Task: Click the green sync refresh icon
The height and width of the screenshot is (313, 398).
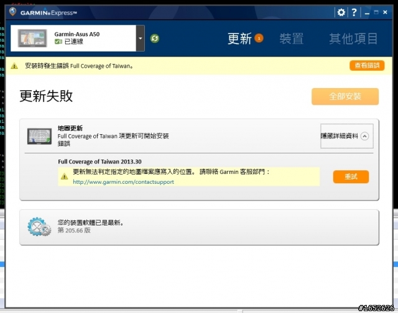Action: pos(155,39)
